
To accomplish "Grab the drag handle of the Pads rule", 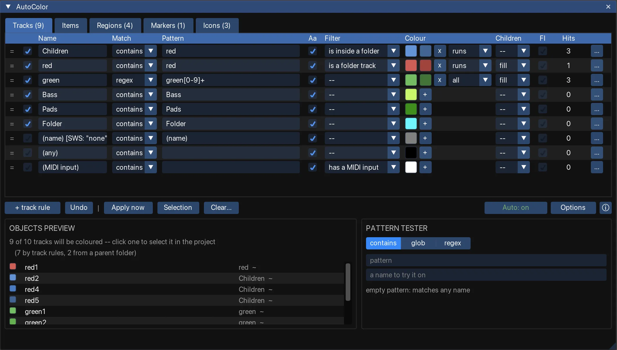I will click(x=12, y=109).
